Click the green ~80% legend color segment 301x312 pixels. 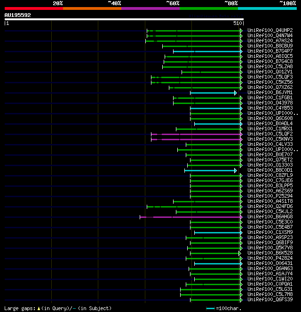pos(209,8)
